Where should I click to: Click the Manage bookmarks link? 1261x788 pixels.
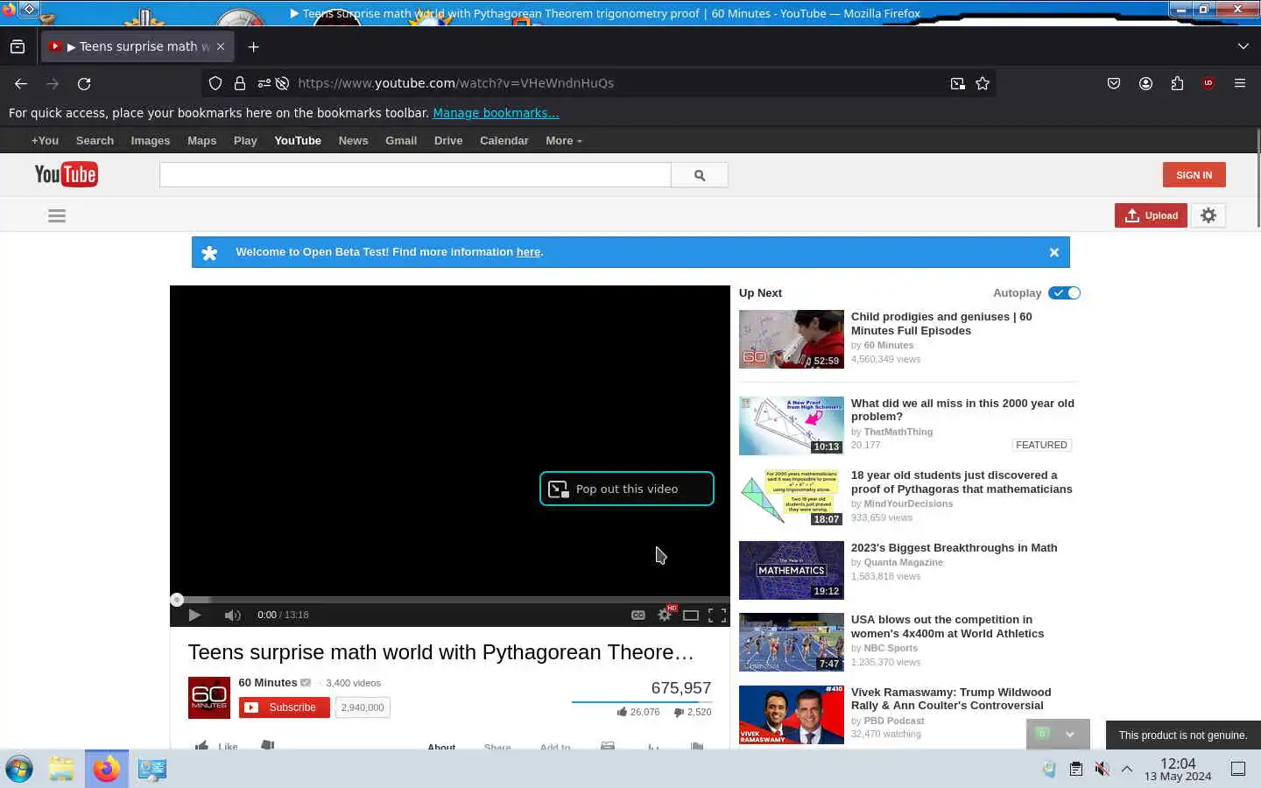click(x=496, y=113)
